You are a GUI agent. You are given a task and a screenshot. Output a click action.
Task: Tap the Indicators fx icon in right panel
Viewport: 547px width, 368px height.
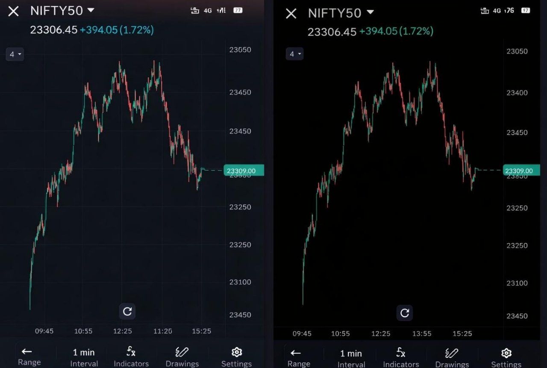tap(400, 353)
